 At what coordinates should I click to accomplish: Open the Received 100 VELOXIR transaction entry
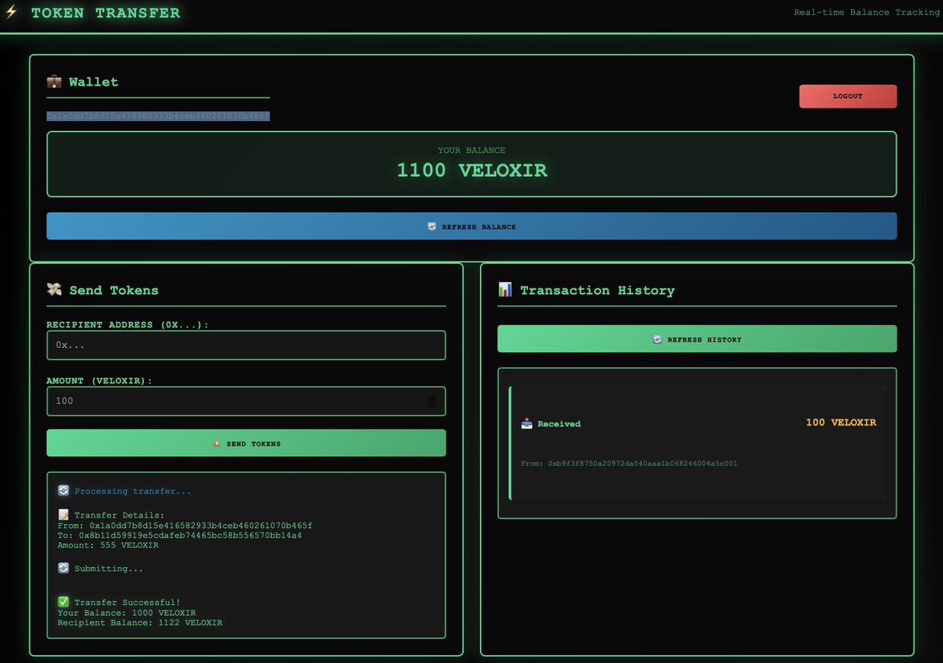pyautogui.click(x=697, y=443)
